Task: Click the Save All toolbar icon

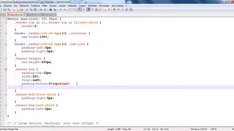Action: point(9,10)
